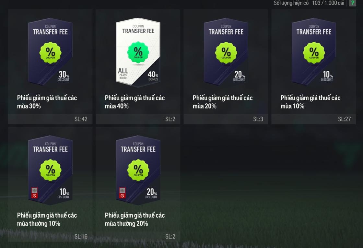Image resolution: width=363 pixels, height=248 pixels.
Task: Click the % badge on mùa thường 10% card
Action: pyautogui.click(x=50, y=170)
